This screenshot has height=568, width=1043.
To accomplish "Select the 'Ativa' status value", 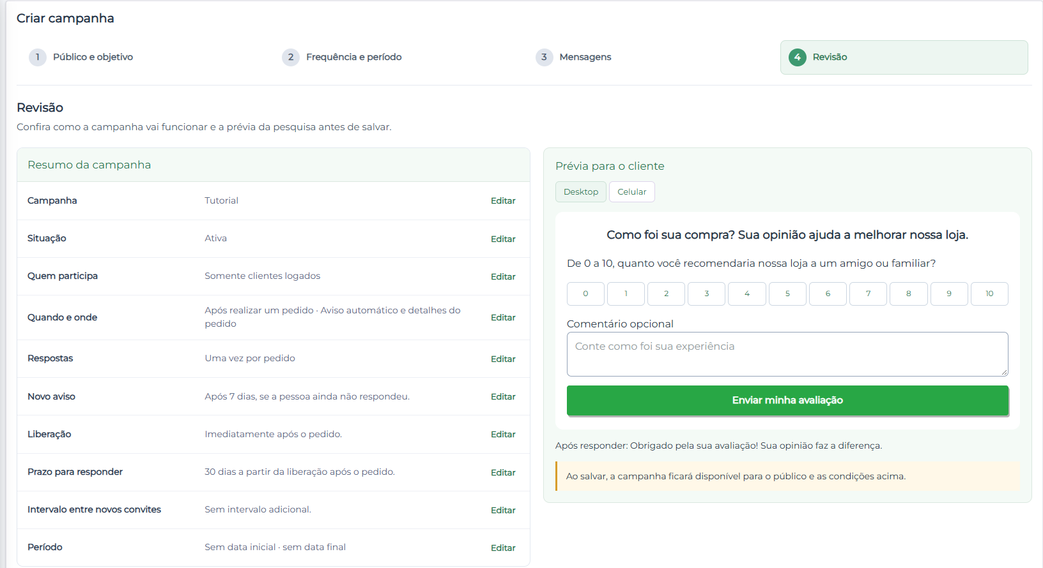I will [x=215, y=238].
